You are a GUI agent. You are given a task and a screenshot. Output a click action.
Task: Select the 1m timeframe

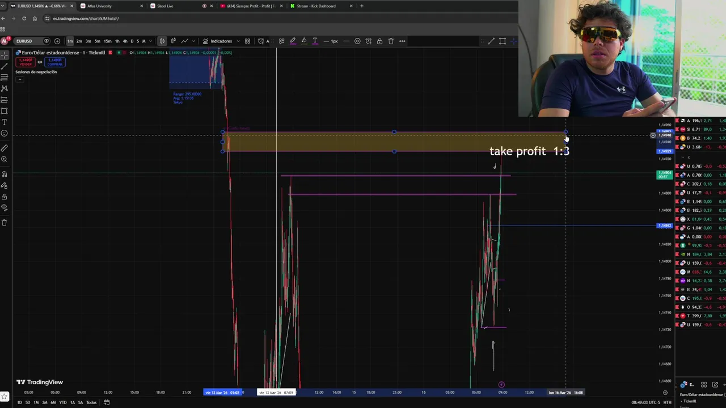[x=70, y=41]
